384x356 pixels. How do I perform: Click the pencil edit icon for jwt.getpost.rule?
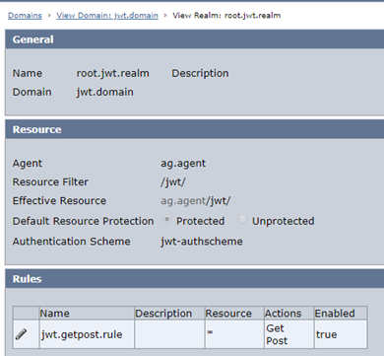click(x=21, y=334)
